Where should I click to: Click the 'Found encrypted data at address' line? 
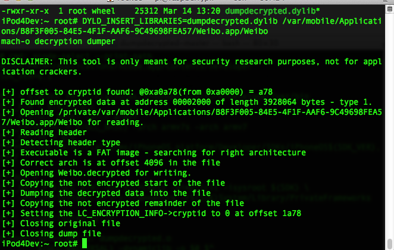click(x=187, y=102)
